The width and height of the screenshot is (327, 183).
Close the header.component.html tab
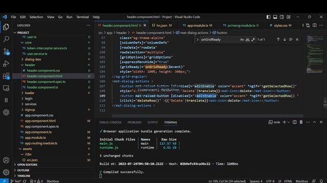click(145, 25)
